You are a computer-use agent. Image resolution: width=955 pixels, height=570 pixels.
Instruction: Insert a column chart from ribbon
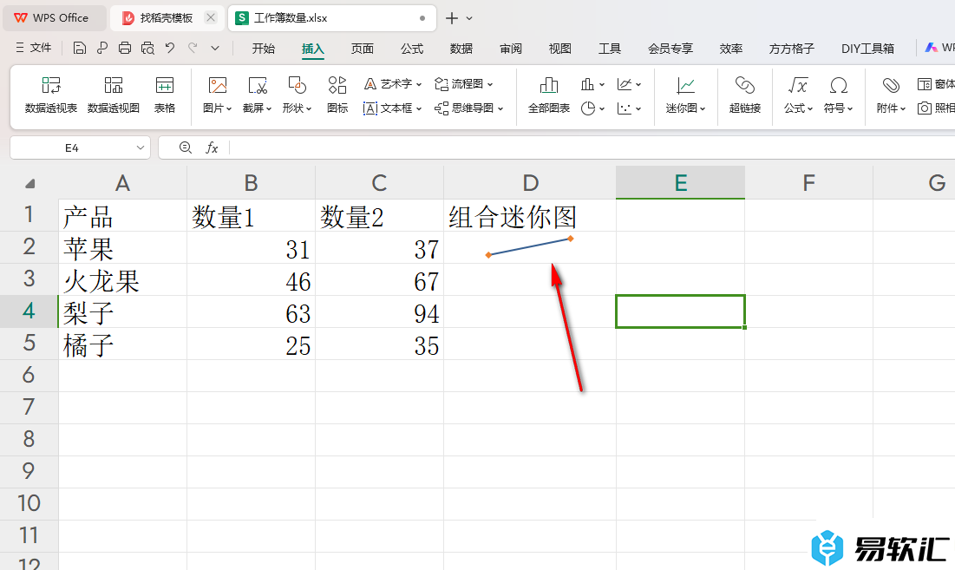[x=588, y=84]
